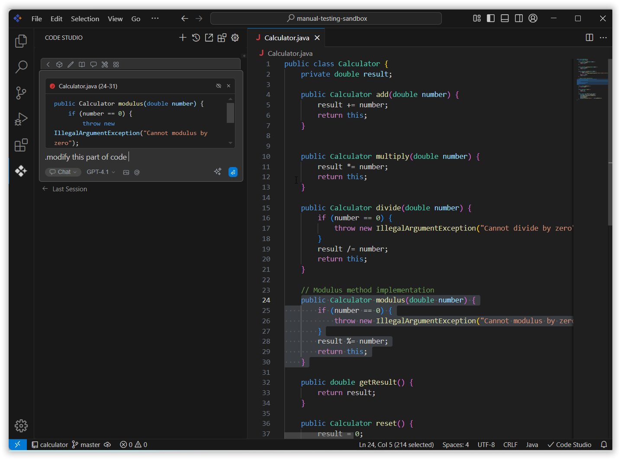Screen dimensions: 621x460
Task: Toggle the secondary side bar layout button
Action: [x=519, y=18]
